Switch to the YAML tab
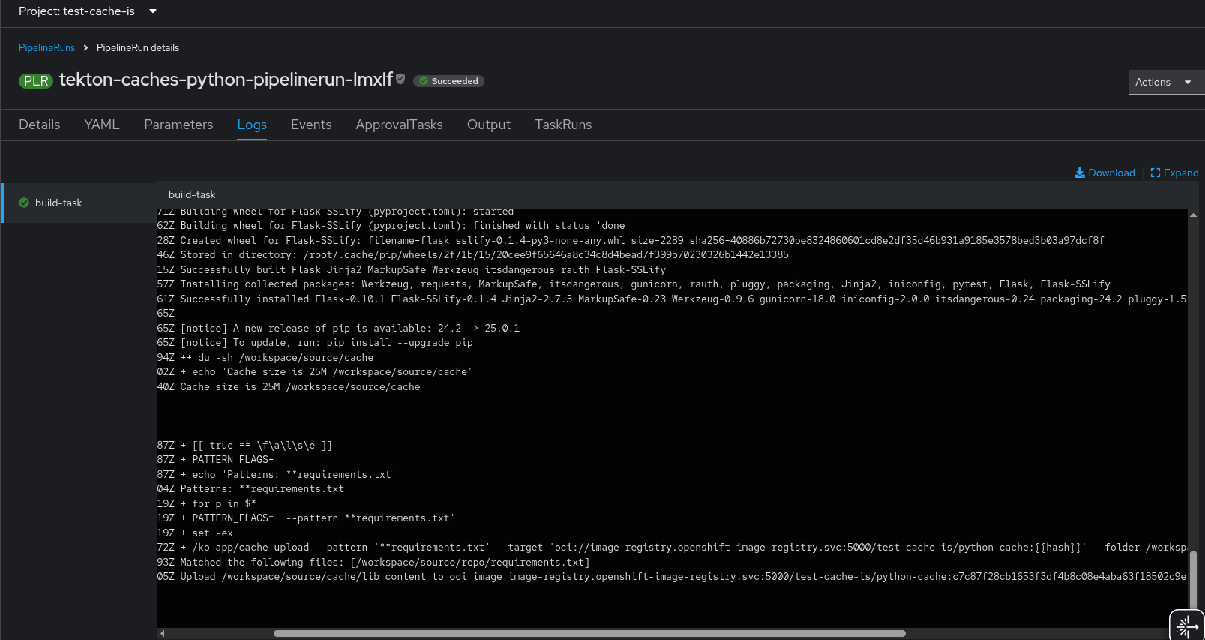The height and width of the screenshot is (640, 1205). (x=102, y=125)
